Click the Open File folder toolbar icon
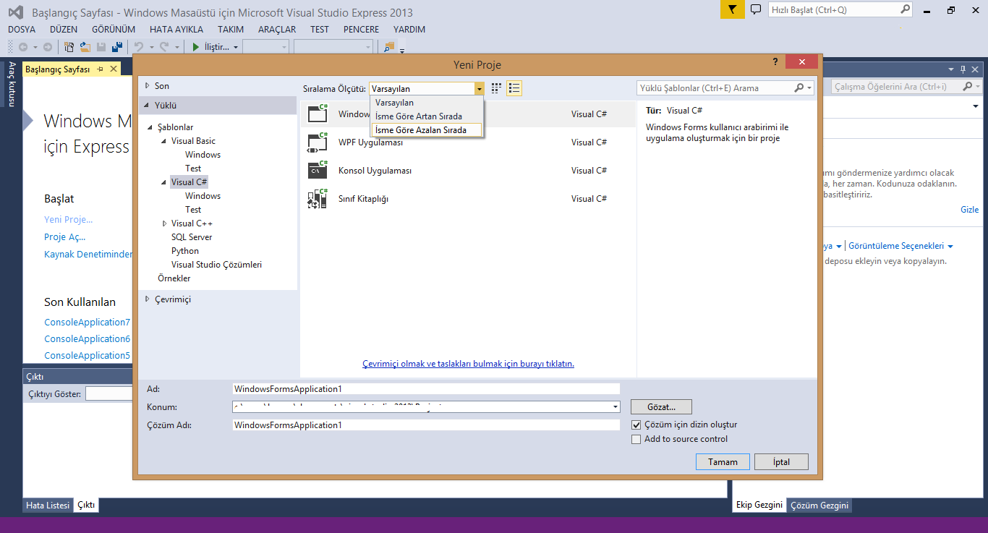988x533 pixels. [85, 47]
